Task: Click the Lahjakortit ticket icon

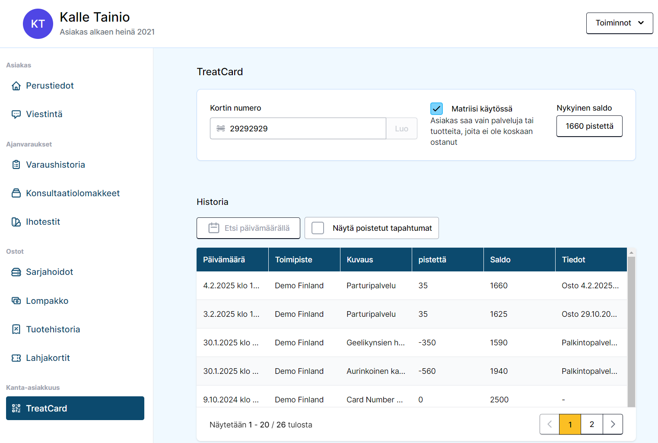Action: pos(16,358)
